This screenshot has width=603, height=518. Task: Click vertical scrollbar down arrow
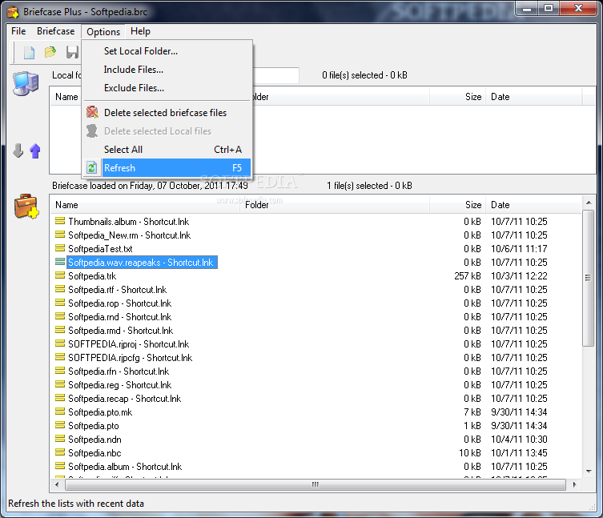point(589,471)
